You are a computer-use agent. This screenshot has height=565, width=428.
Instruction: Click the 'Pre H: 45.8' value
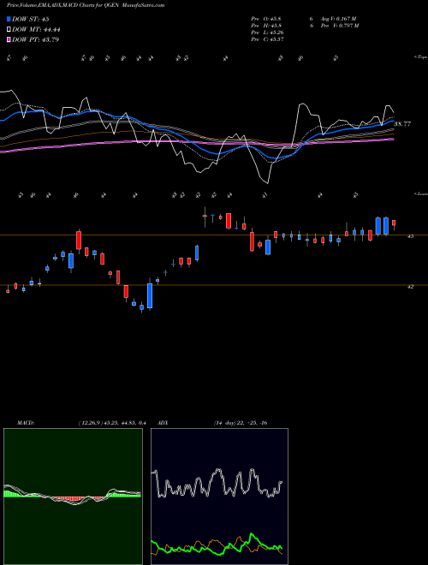pyautogui.click(x=266, y=26)
